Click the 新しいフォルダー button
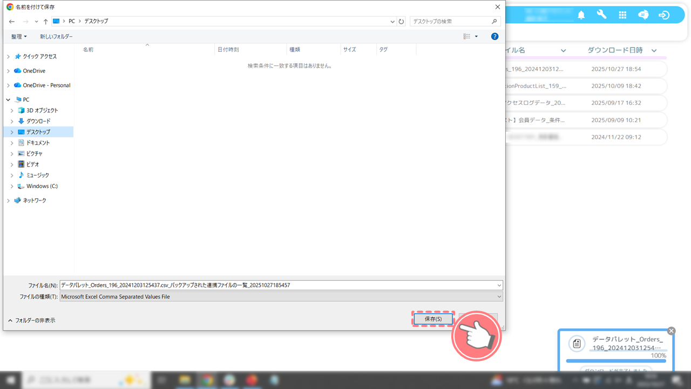The height and width of the screenshot is (389, 691). click(x=56, y=36)
